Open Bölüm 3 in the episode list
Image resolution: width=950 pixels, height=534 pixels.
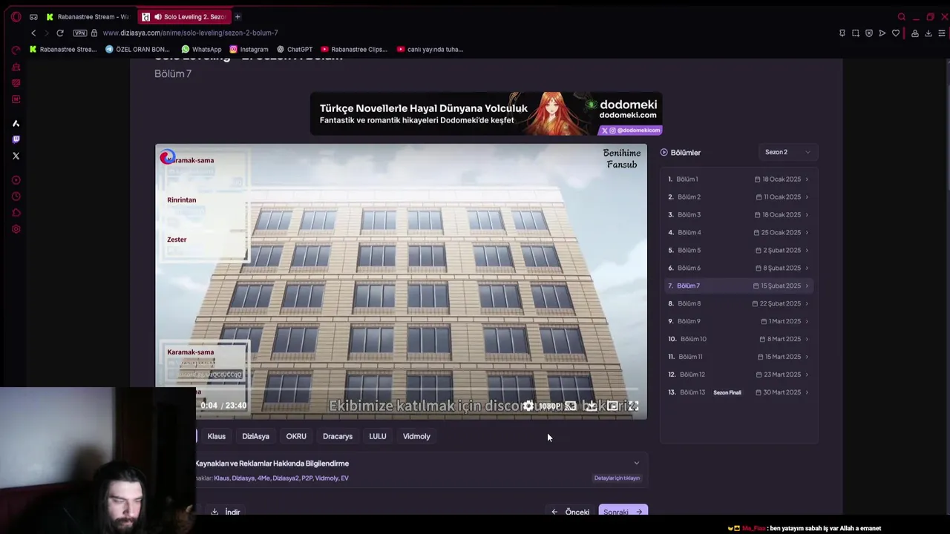tap(738, 214)
